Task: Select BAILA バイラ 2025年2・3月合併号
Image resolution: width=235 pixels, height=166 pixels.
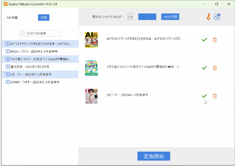Action: pyautogui.click(x=40, y=51)
